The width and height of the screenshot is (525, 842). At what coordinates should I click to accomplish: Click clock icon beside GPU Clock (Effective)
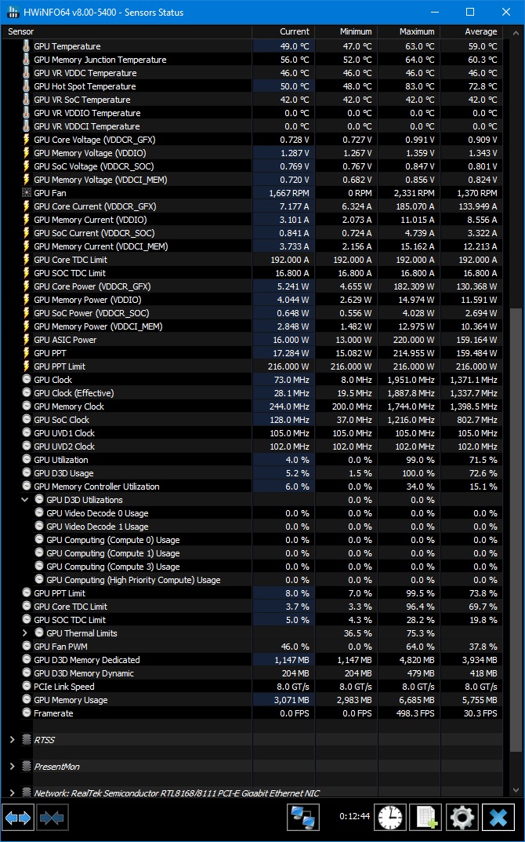27,392
